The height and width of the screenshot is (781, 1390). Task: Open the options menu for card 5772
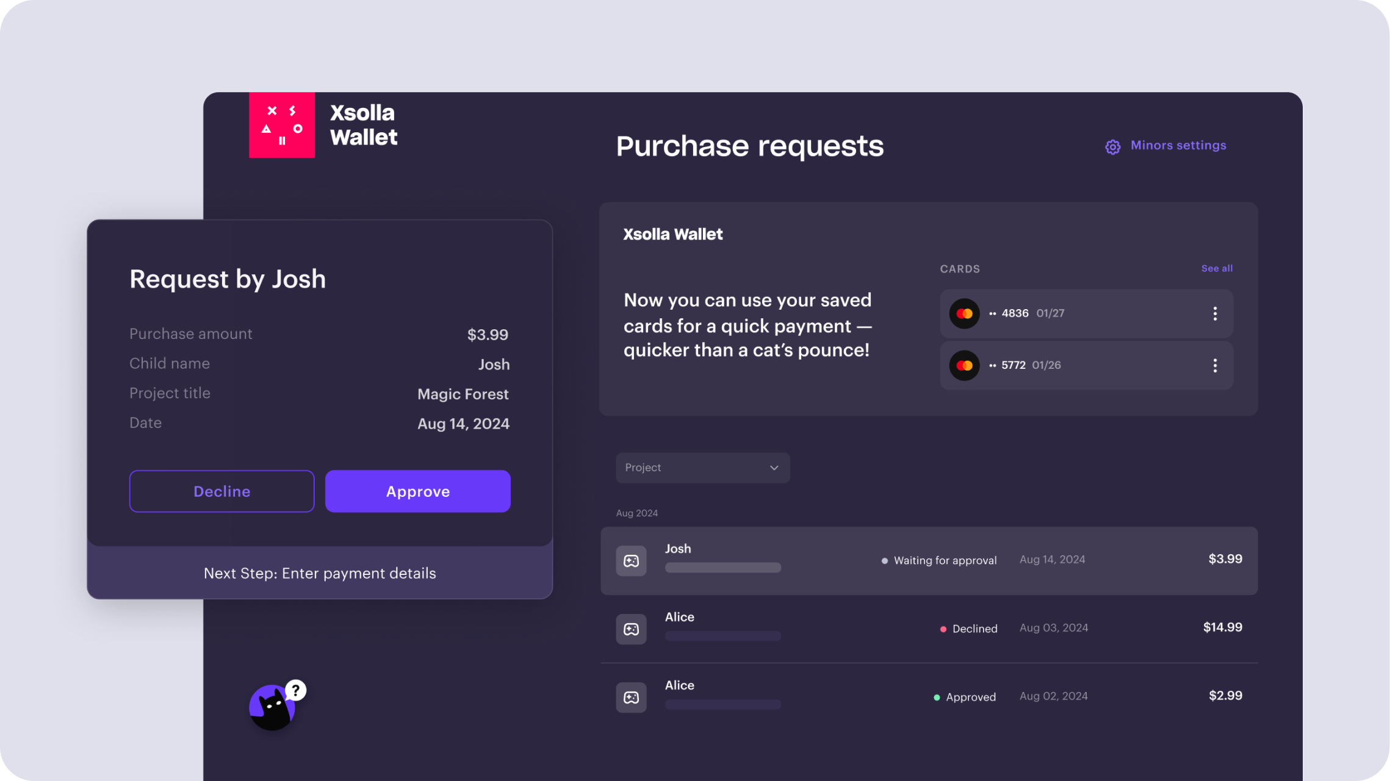tap(1215, 365)
